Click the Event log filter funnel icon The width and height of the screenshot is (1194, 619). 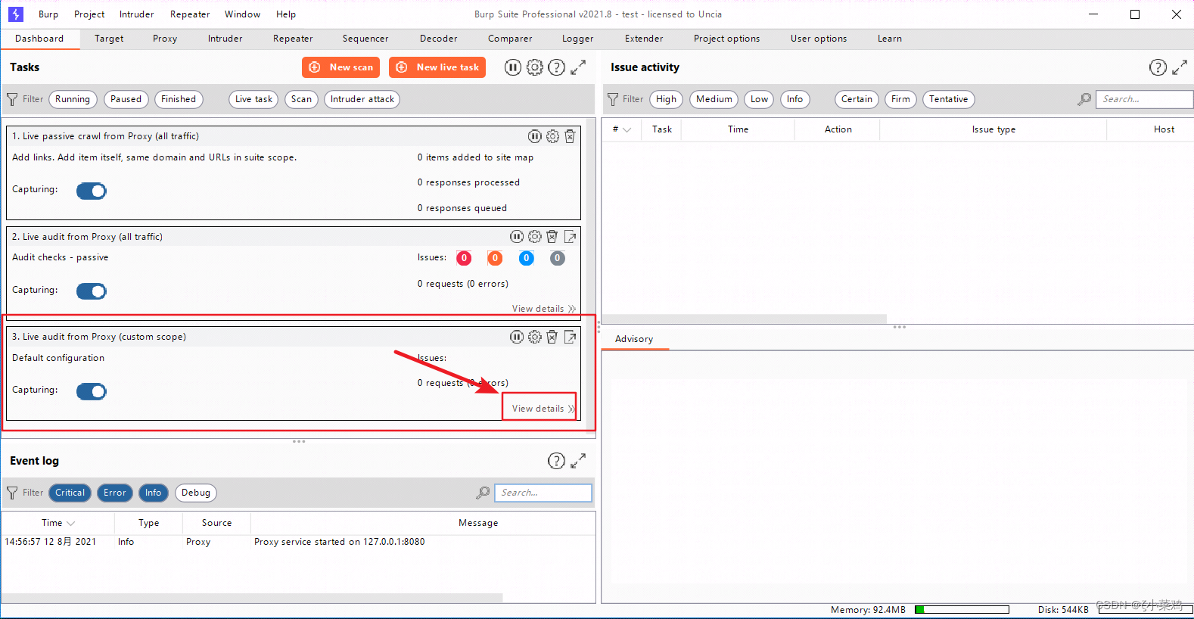pos(12,493)
